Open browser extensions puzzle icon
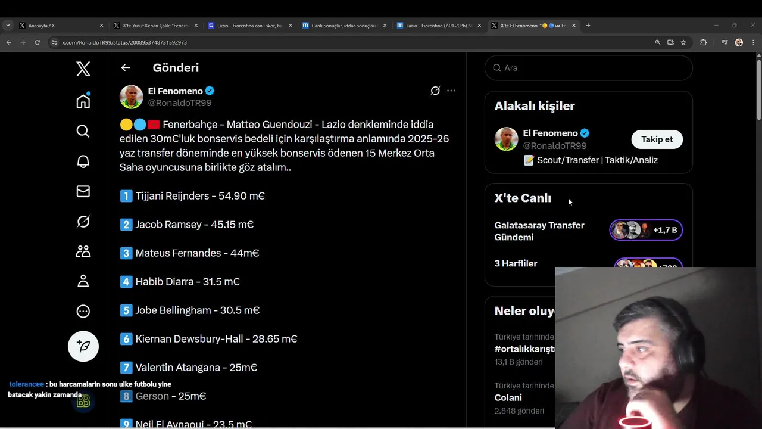 (x=704, y=42)
